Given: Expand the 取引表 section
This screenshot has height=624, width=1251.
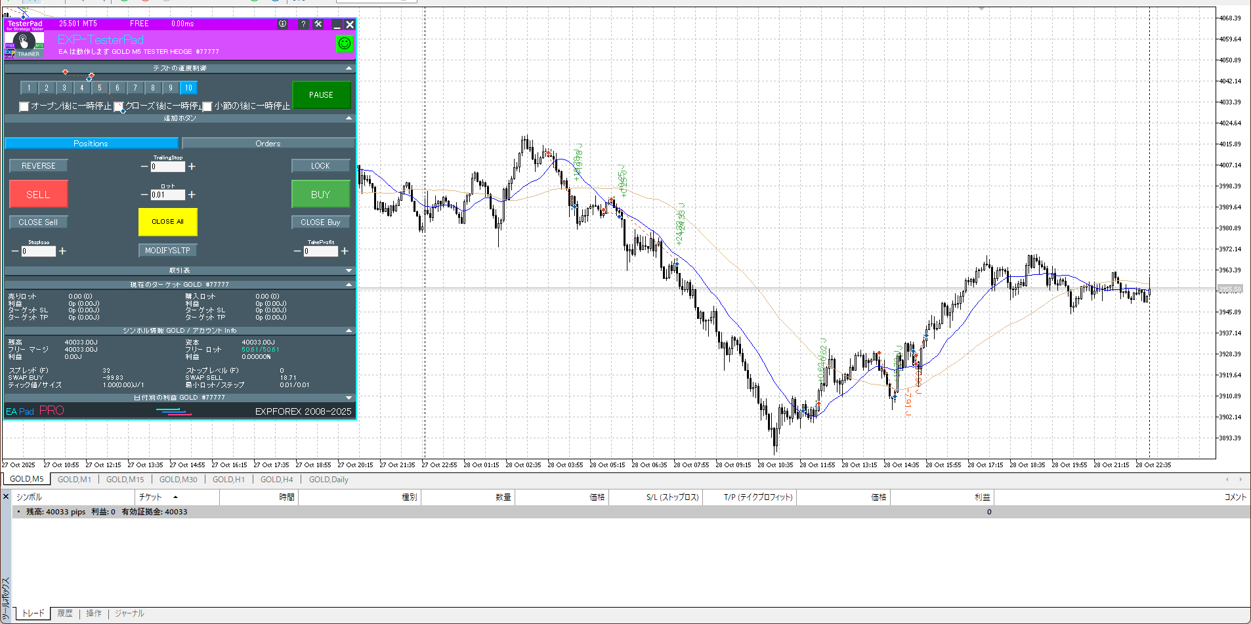Looking at the screenshot, I should coord(349,270).
